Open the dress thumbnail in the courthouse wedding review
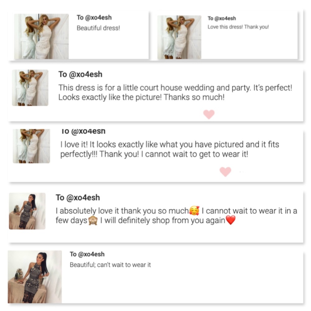This screenshot has height=311, width=311. click(30, 88)
